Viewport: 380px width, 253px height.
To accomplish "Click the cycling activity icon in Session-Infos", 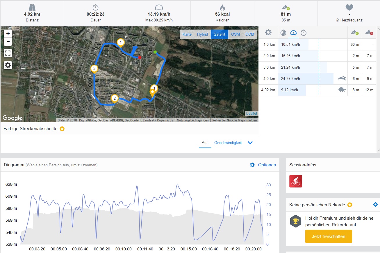I will pyautogui.click(x=296, y=181).
